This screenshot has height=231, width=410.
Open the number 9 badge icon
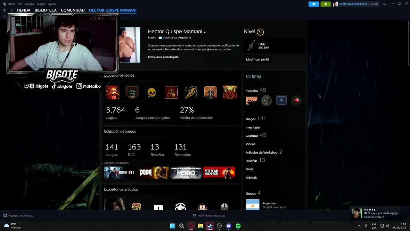point(281,100)
